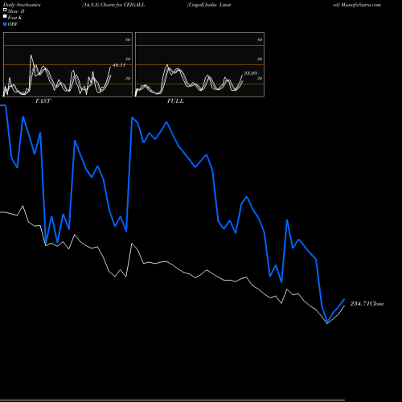Select the OBV legend label
Image resolution: width=402 pixels, height=402 pixels.
click(x=13, y=24)
